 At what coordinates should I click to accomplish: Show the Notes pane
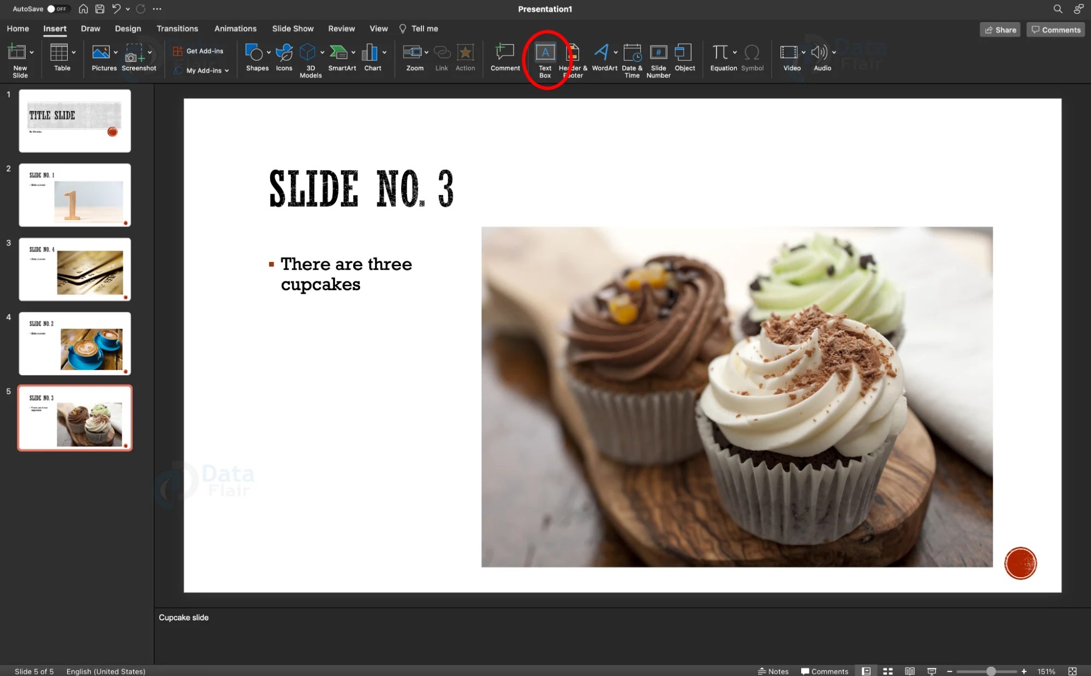[772, 671]
